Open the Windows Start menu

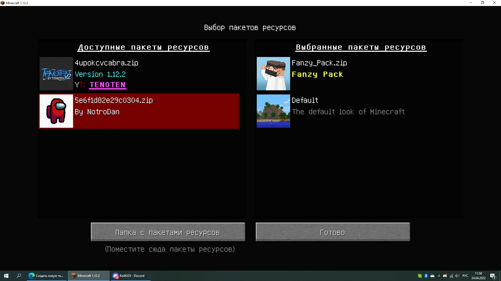click(x=6, y=276)
